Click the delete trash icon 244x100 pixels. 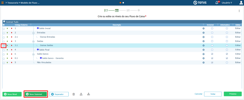click(x=74, y=94)
